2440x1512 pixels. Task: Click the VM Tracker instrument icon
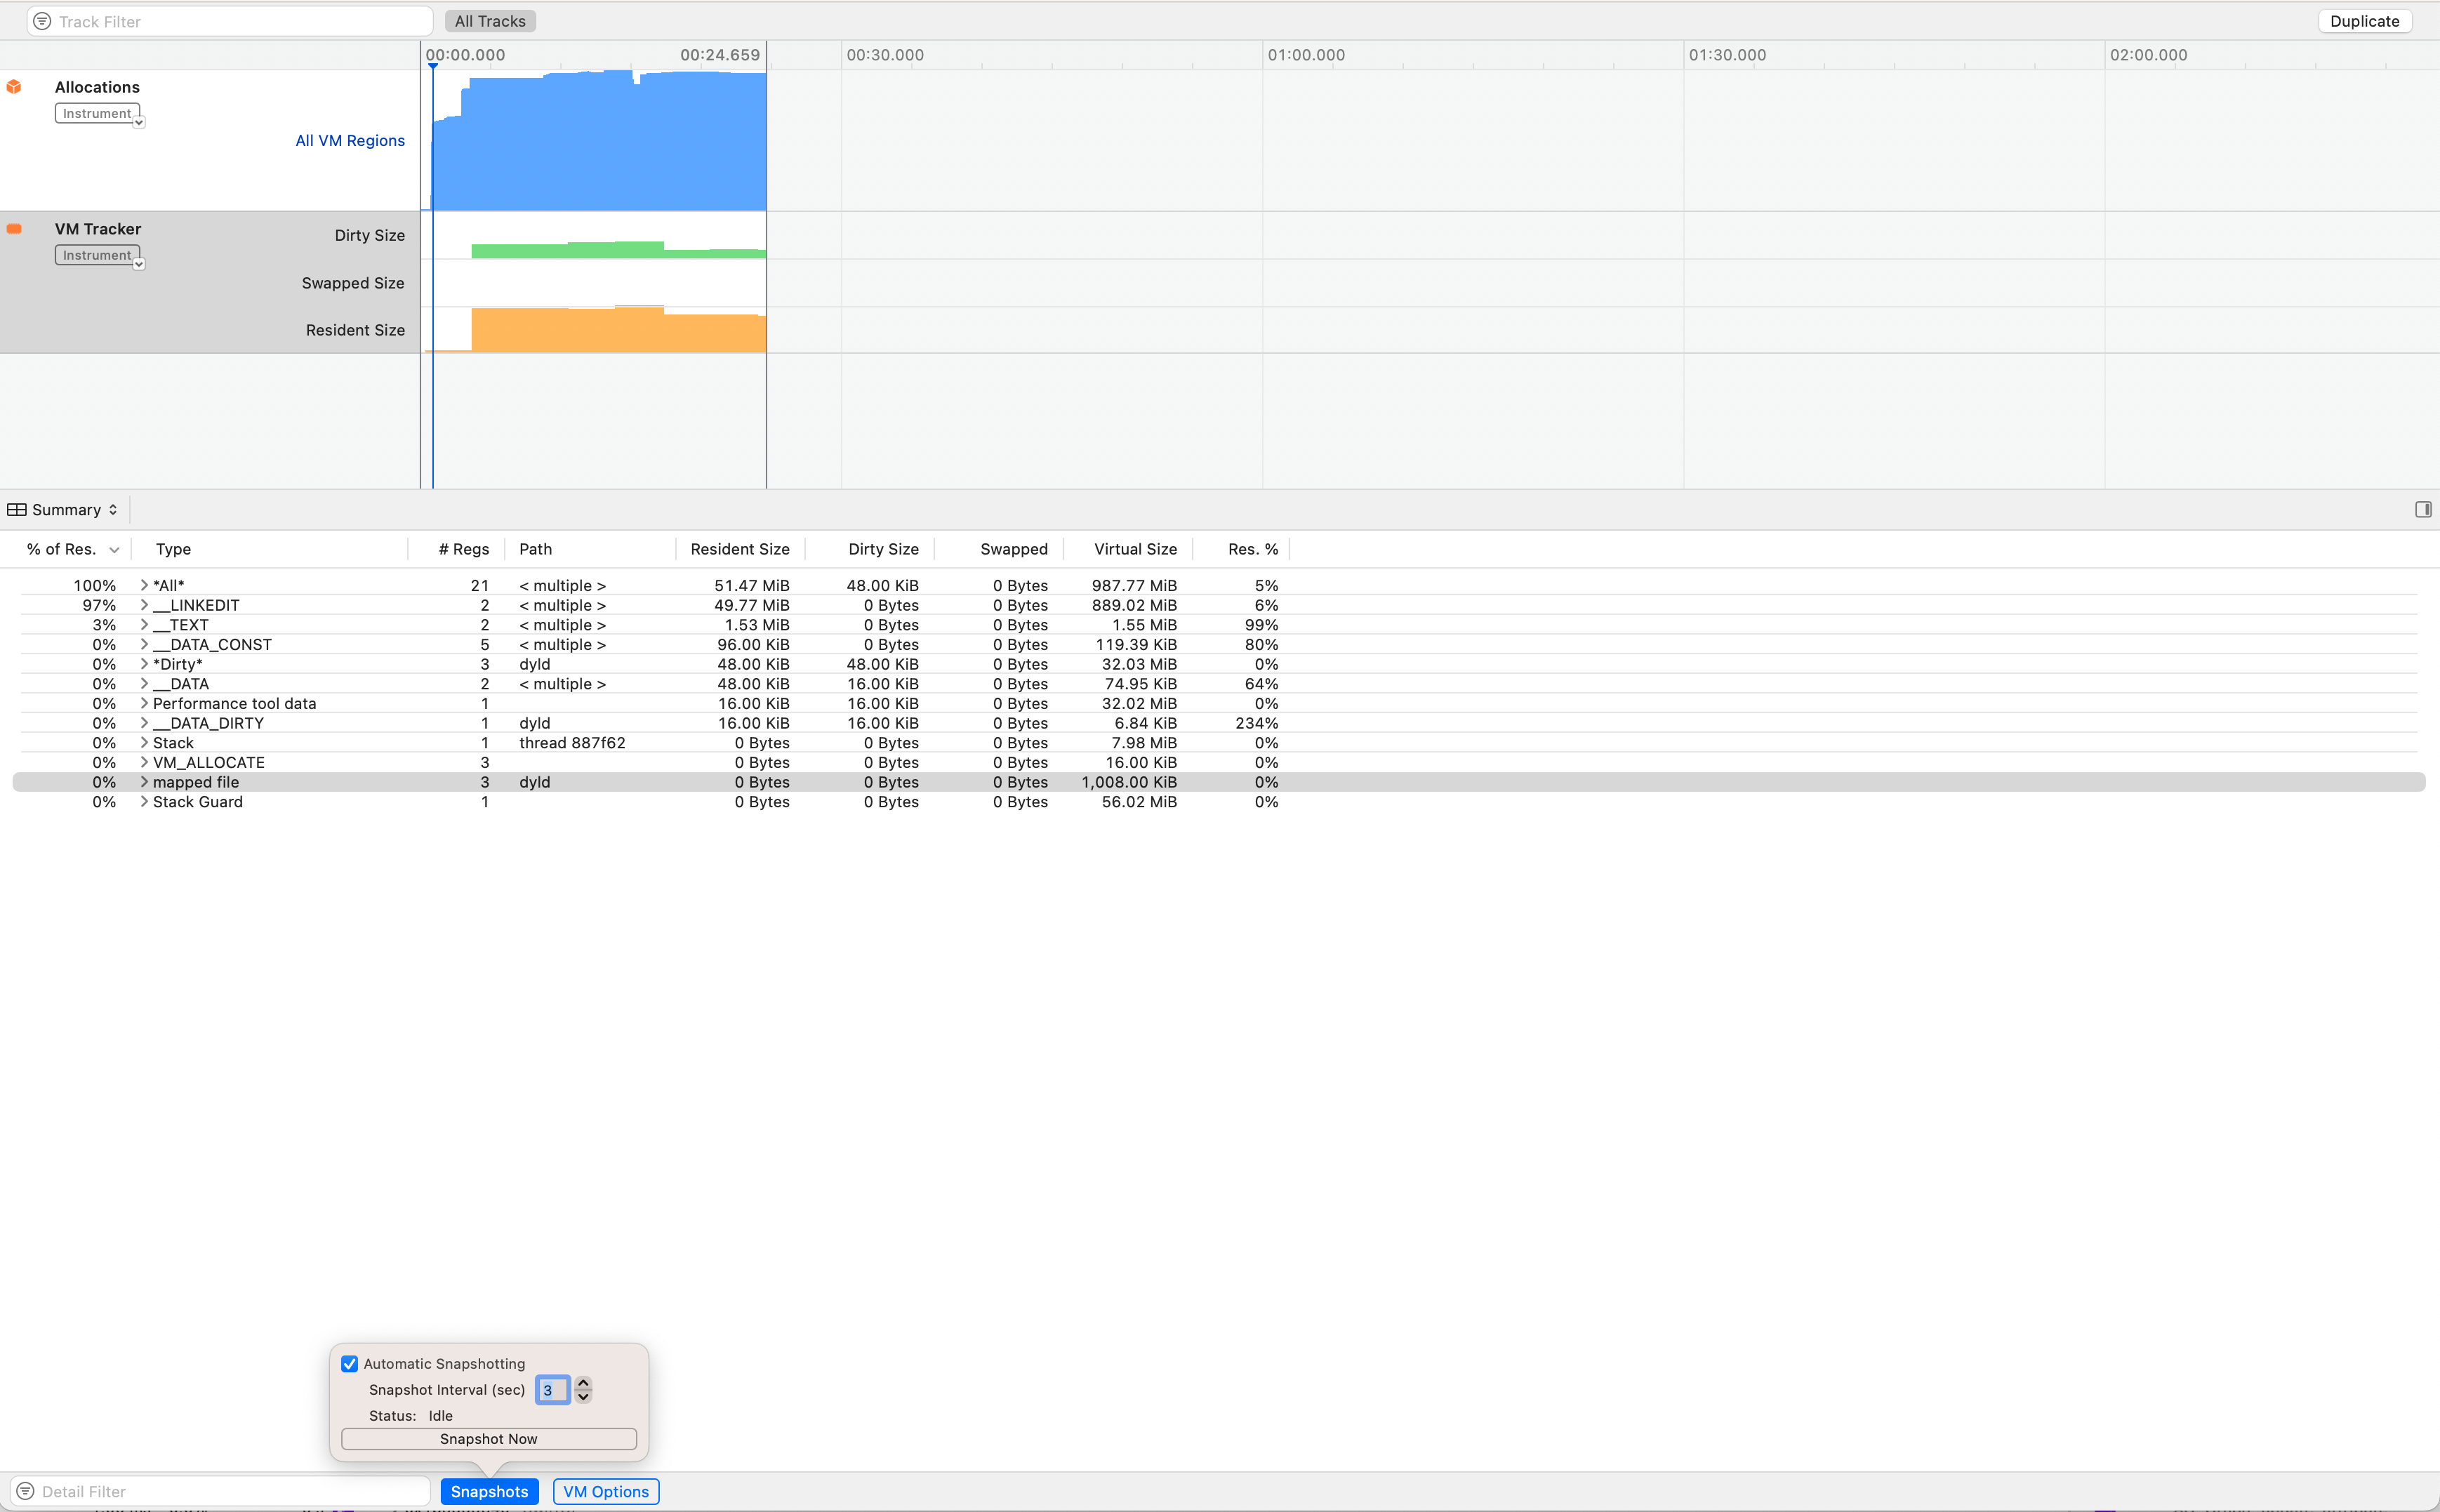coord(14,229)
